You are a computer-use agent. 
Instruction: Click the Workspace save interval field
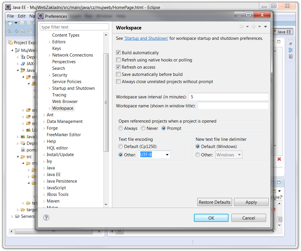(229, 97)
